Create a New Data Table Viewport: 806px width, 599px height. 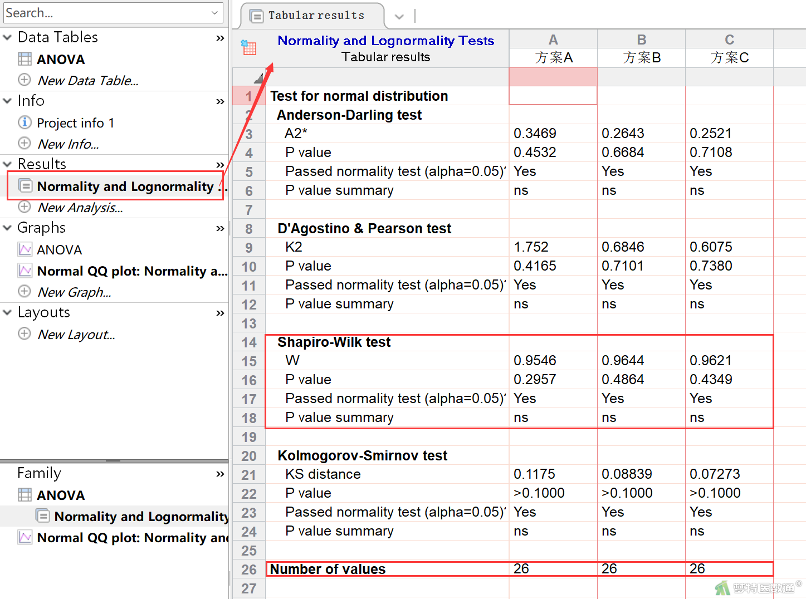coord(88,80)
